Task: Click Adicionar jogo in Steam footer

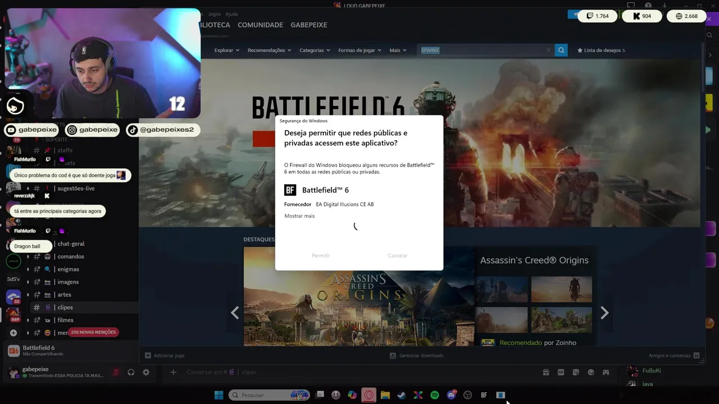Action: pyautogui.click(x=165, y=355)
